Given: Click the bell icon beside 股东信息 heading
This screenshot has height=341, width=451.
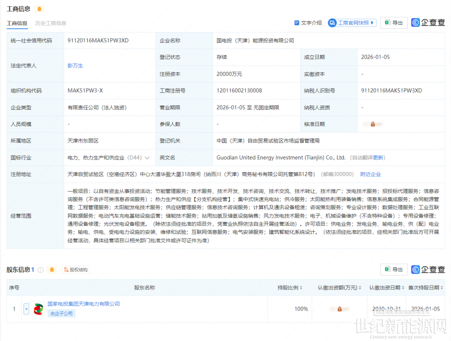Looking at the screenshot, I should point(52,270).
